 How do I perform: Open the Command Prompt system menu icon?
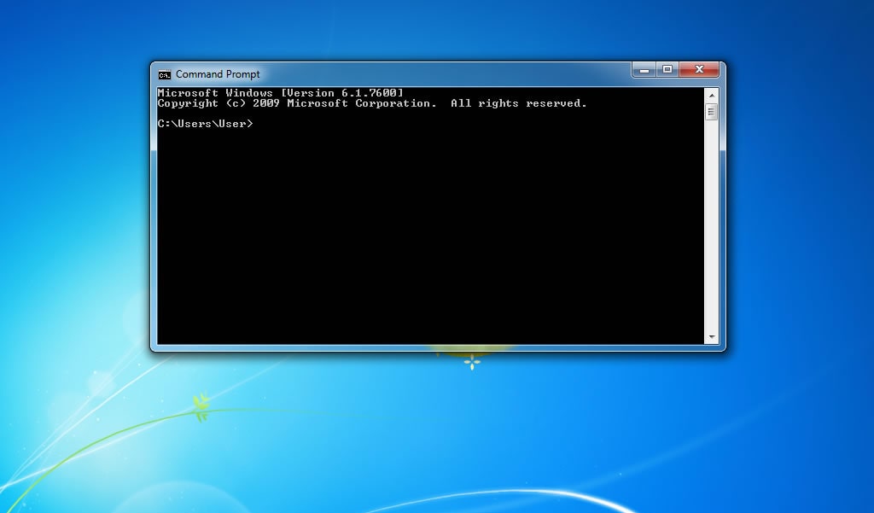(165, 74)
